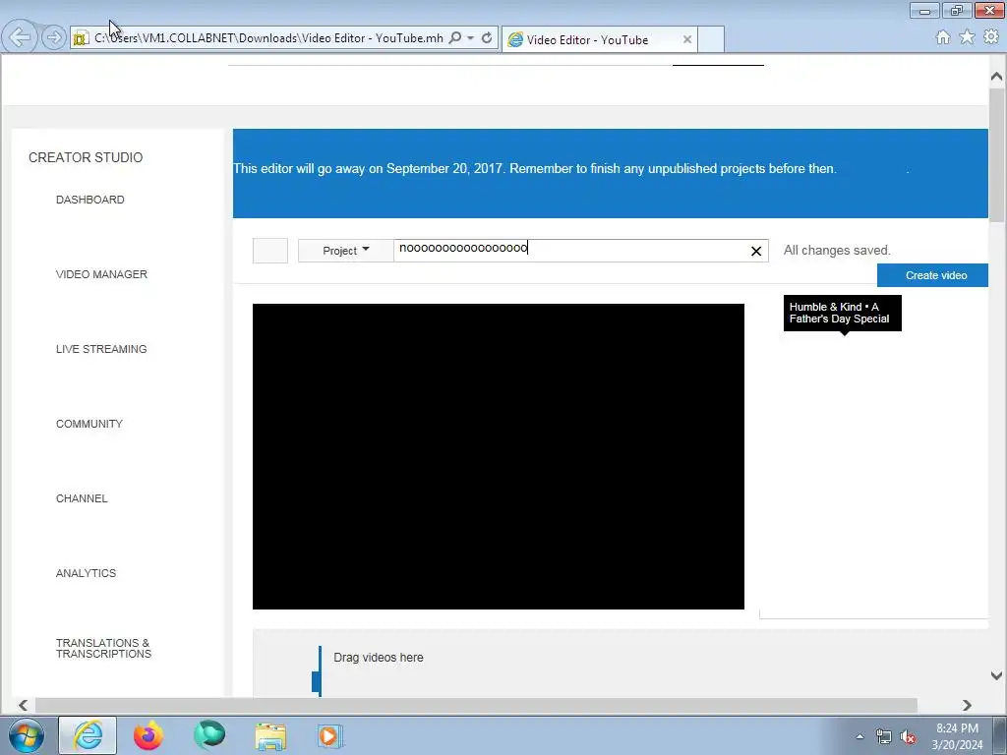Click the address bar URL field
This screenshot has height=755, width=1007.
pos(268,38)
